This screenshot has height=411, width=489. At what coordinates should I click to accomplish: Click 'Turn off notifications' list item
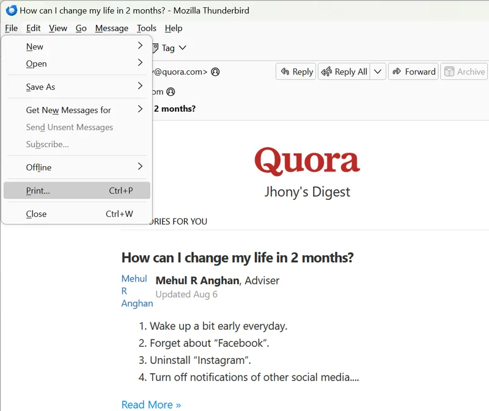point(249,377)
